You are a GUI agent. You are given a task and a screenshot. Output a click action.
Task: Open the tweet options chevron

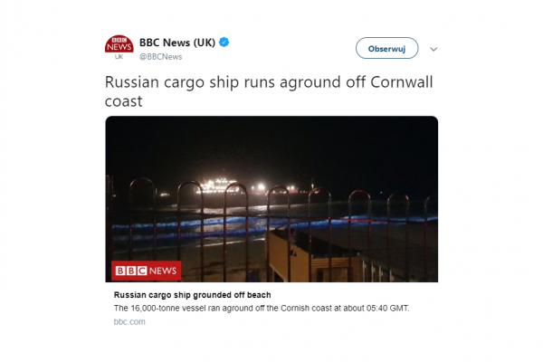tap(433, 49)
